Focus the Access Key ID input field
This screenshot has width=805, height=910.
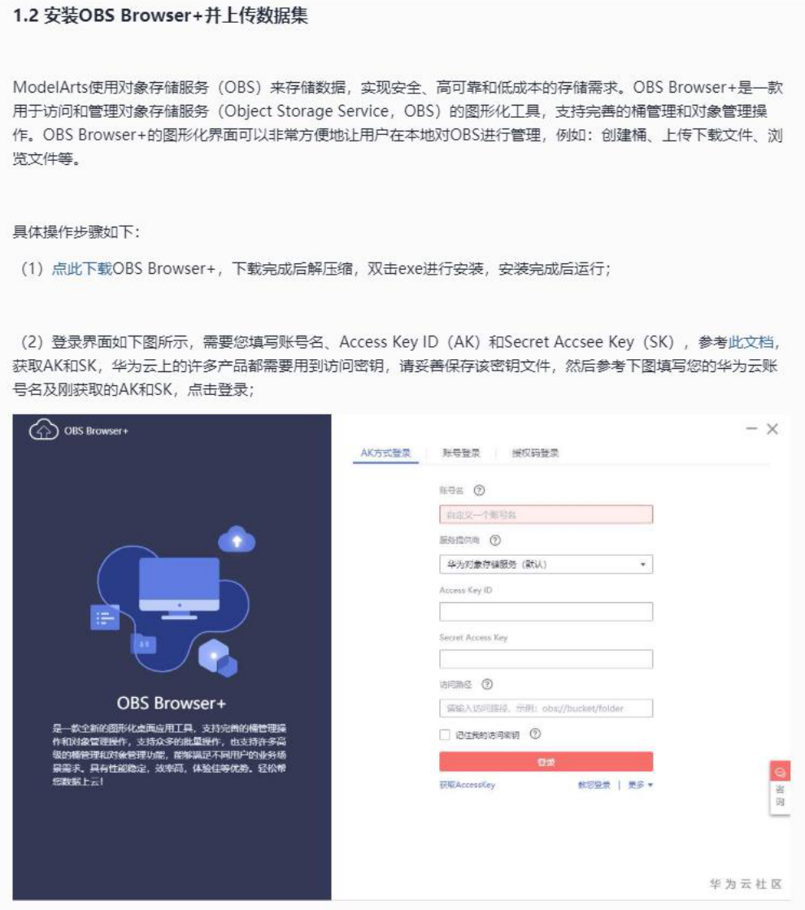(546, 612)
